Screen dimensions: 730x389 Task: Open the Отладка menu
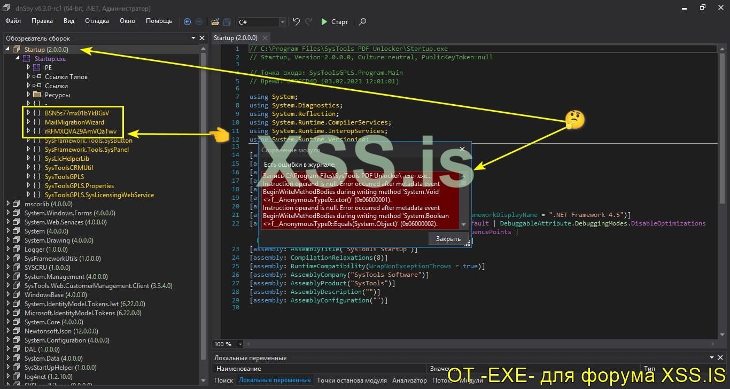point(97,21)
